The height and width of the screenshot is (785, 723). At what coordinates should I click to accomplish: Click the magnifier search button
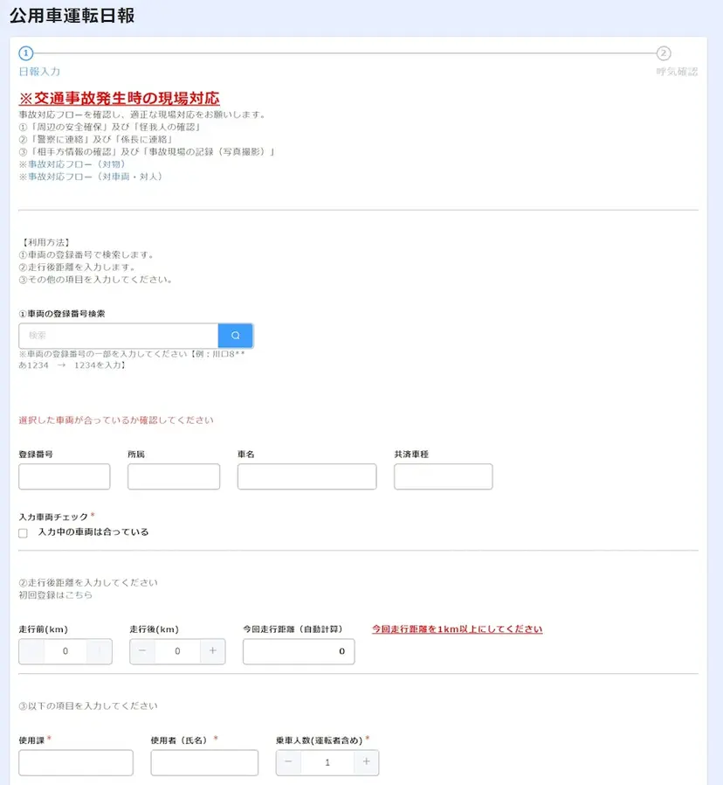coord(235,336)
